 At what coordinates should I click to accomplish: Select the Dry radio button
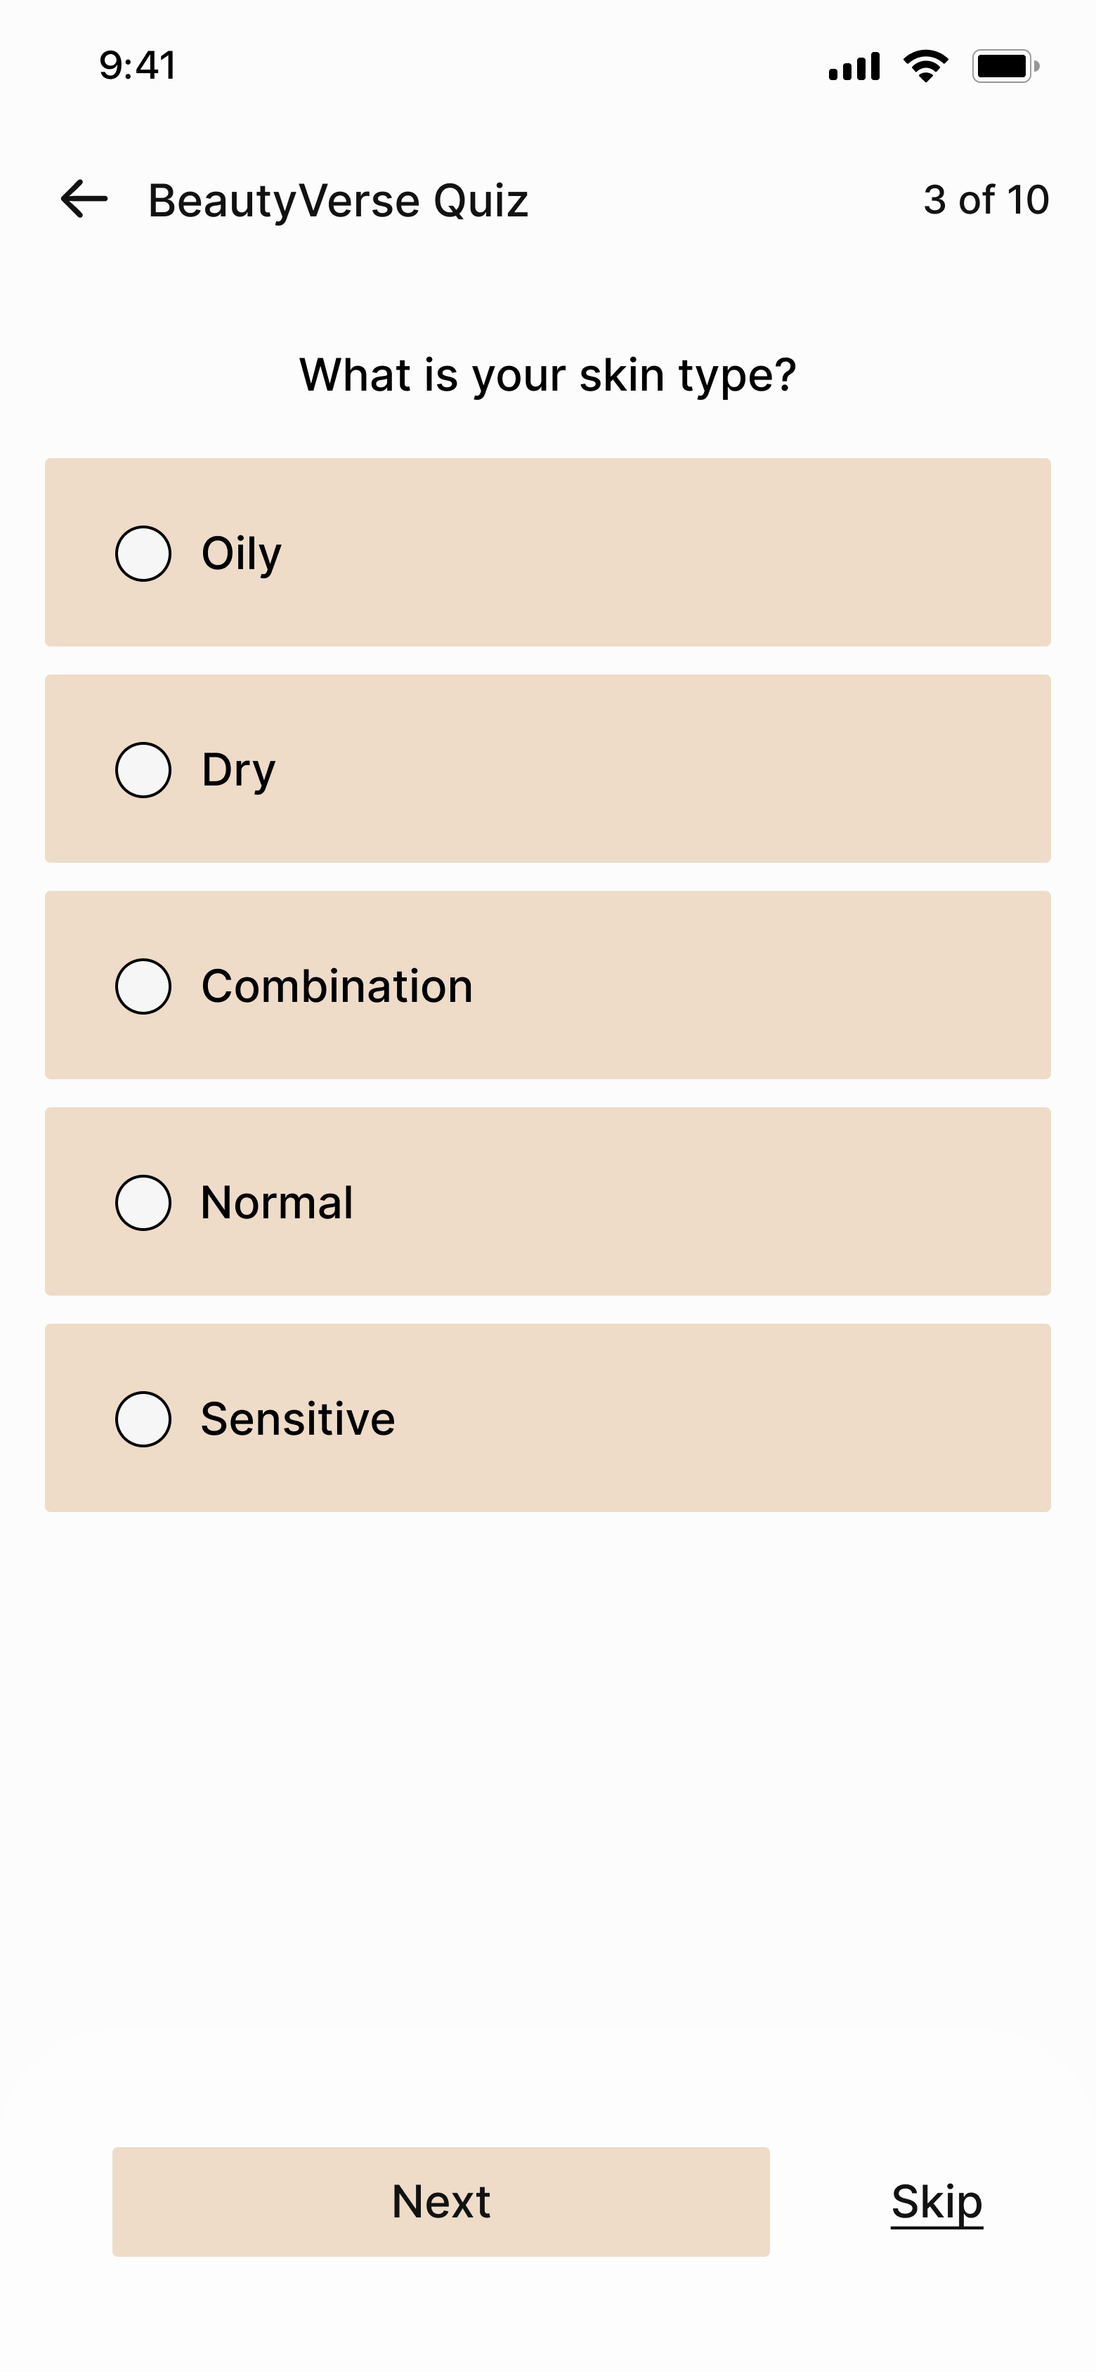click(143, 770)
